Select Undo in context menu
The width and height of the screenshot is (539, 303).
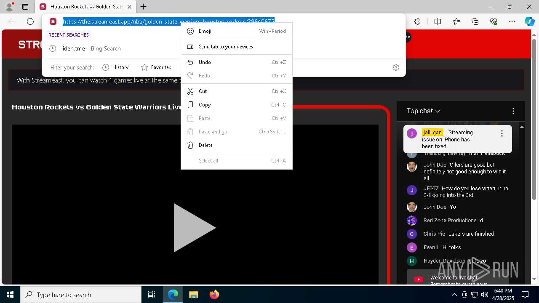(x=237, y=62)
